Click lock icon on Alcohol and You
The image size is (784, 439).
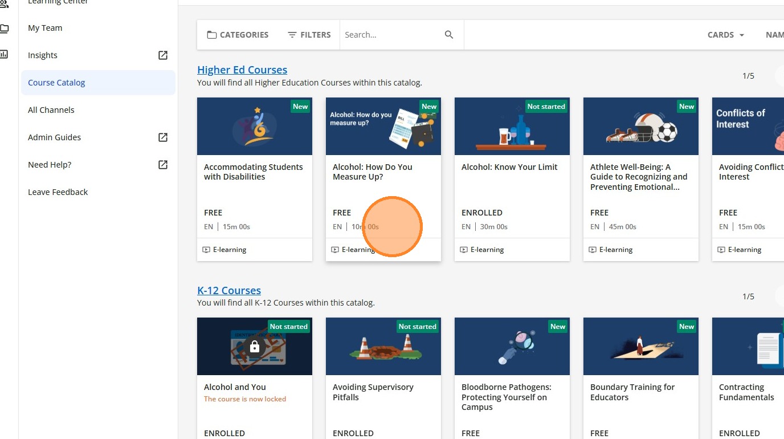click(x=255, y=347)
